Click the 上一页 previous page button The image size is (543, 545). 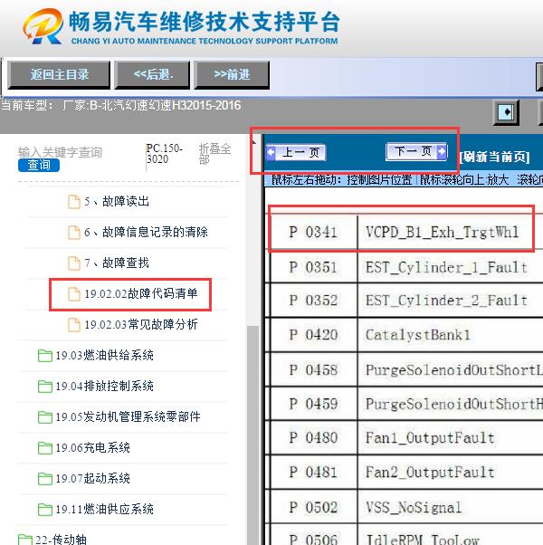296,153
